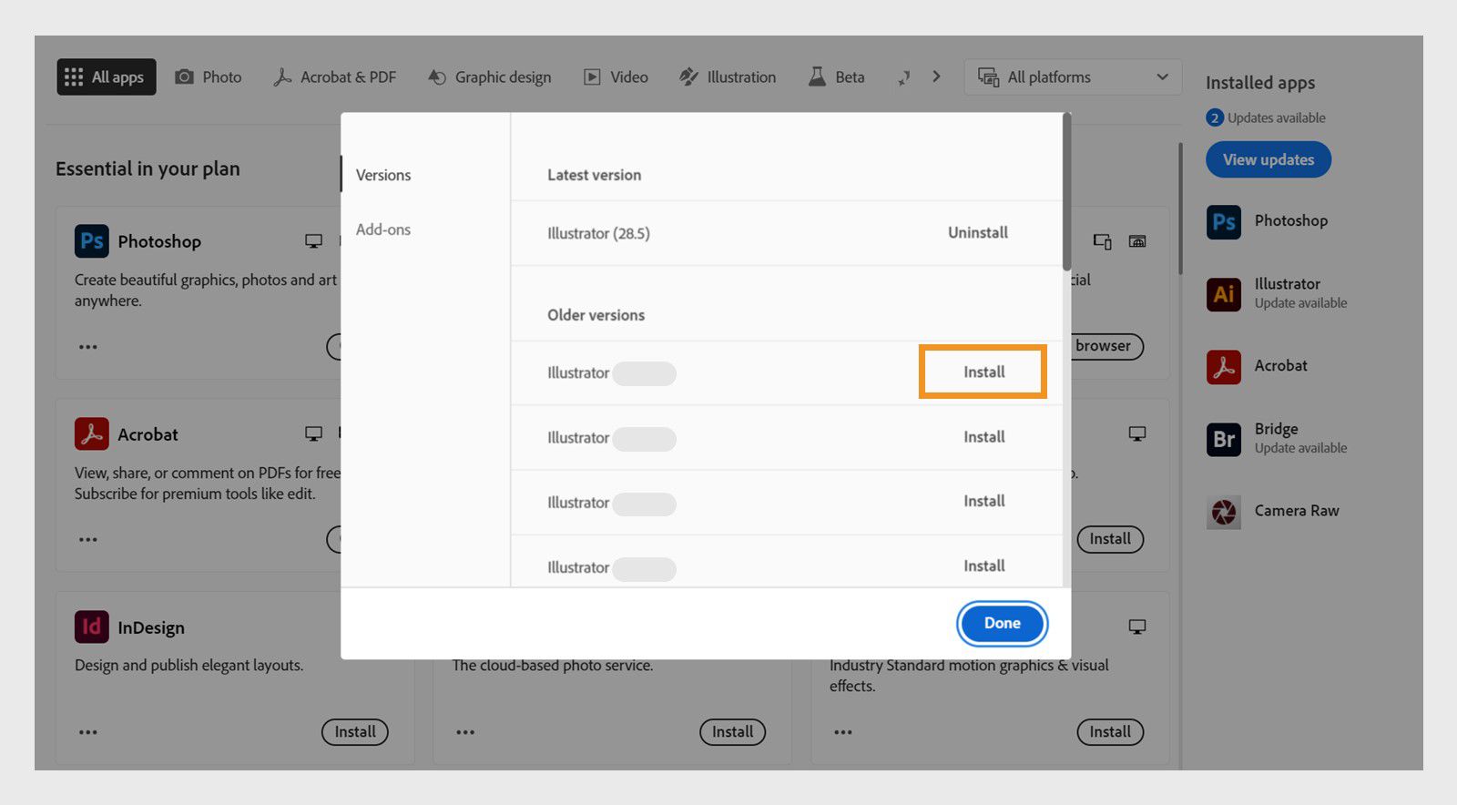Screen dimensions: 1457x805
Task: Open the All platforms dropdown
Action: (1073, 77)
